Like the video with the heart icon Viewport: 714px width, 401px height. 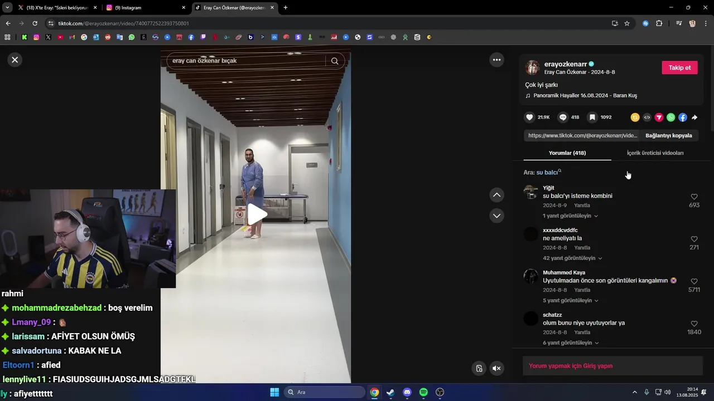pos(529,118)
